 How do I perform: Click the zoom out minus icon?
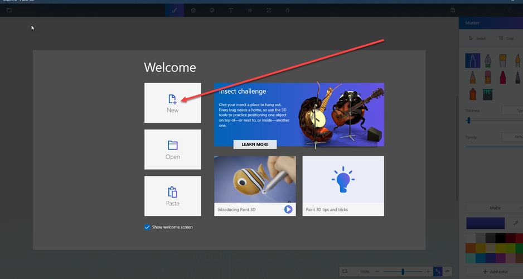click(x=377, y=272)
